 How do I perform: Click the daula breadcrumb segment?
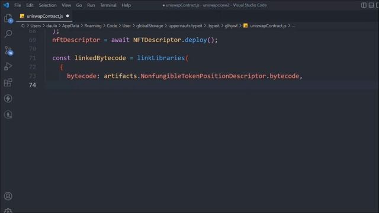click(52, 25)
